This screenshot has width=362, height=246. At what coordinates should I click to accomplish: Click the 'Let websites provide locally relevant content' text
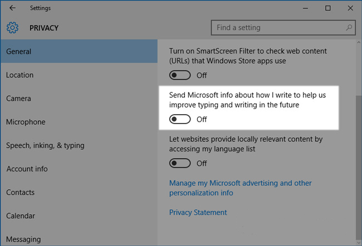(246, 144)
